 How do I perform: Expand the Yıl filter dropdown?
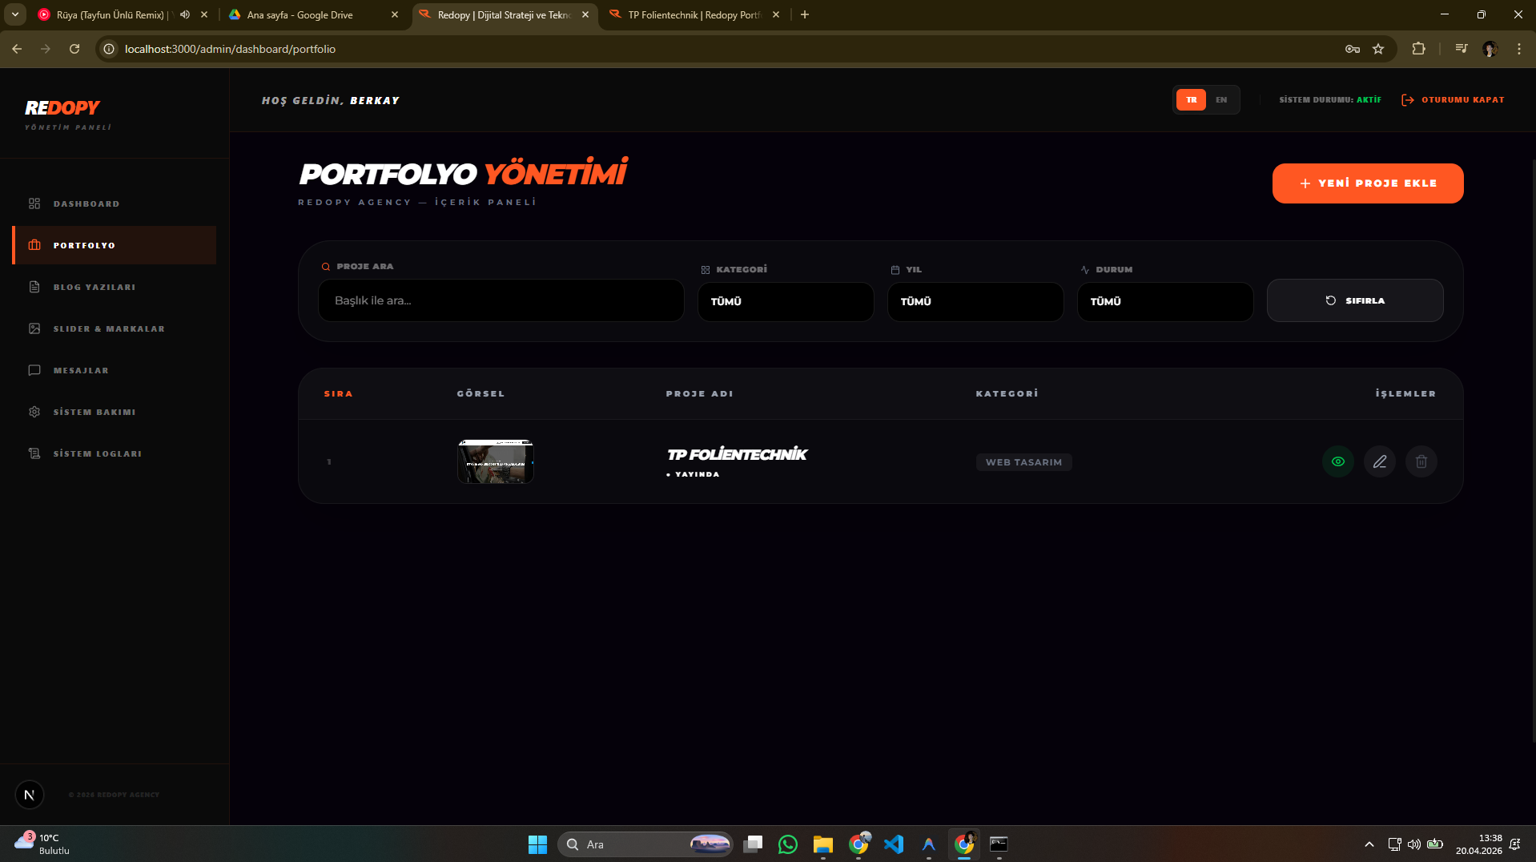(x=975, y=301)
